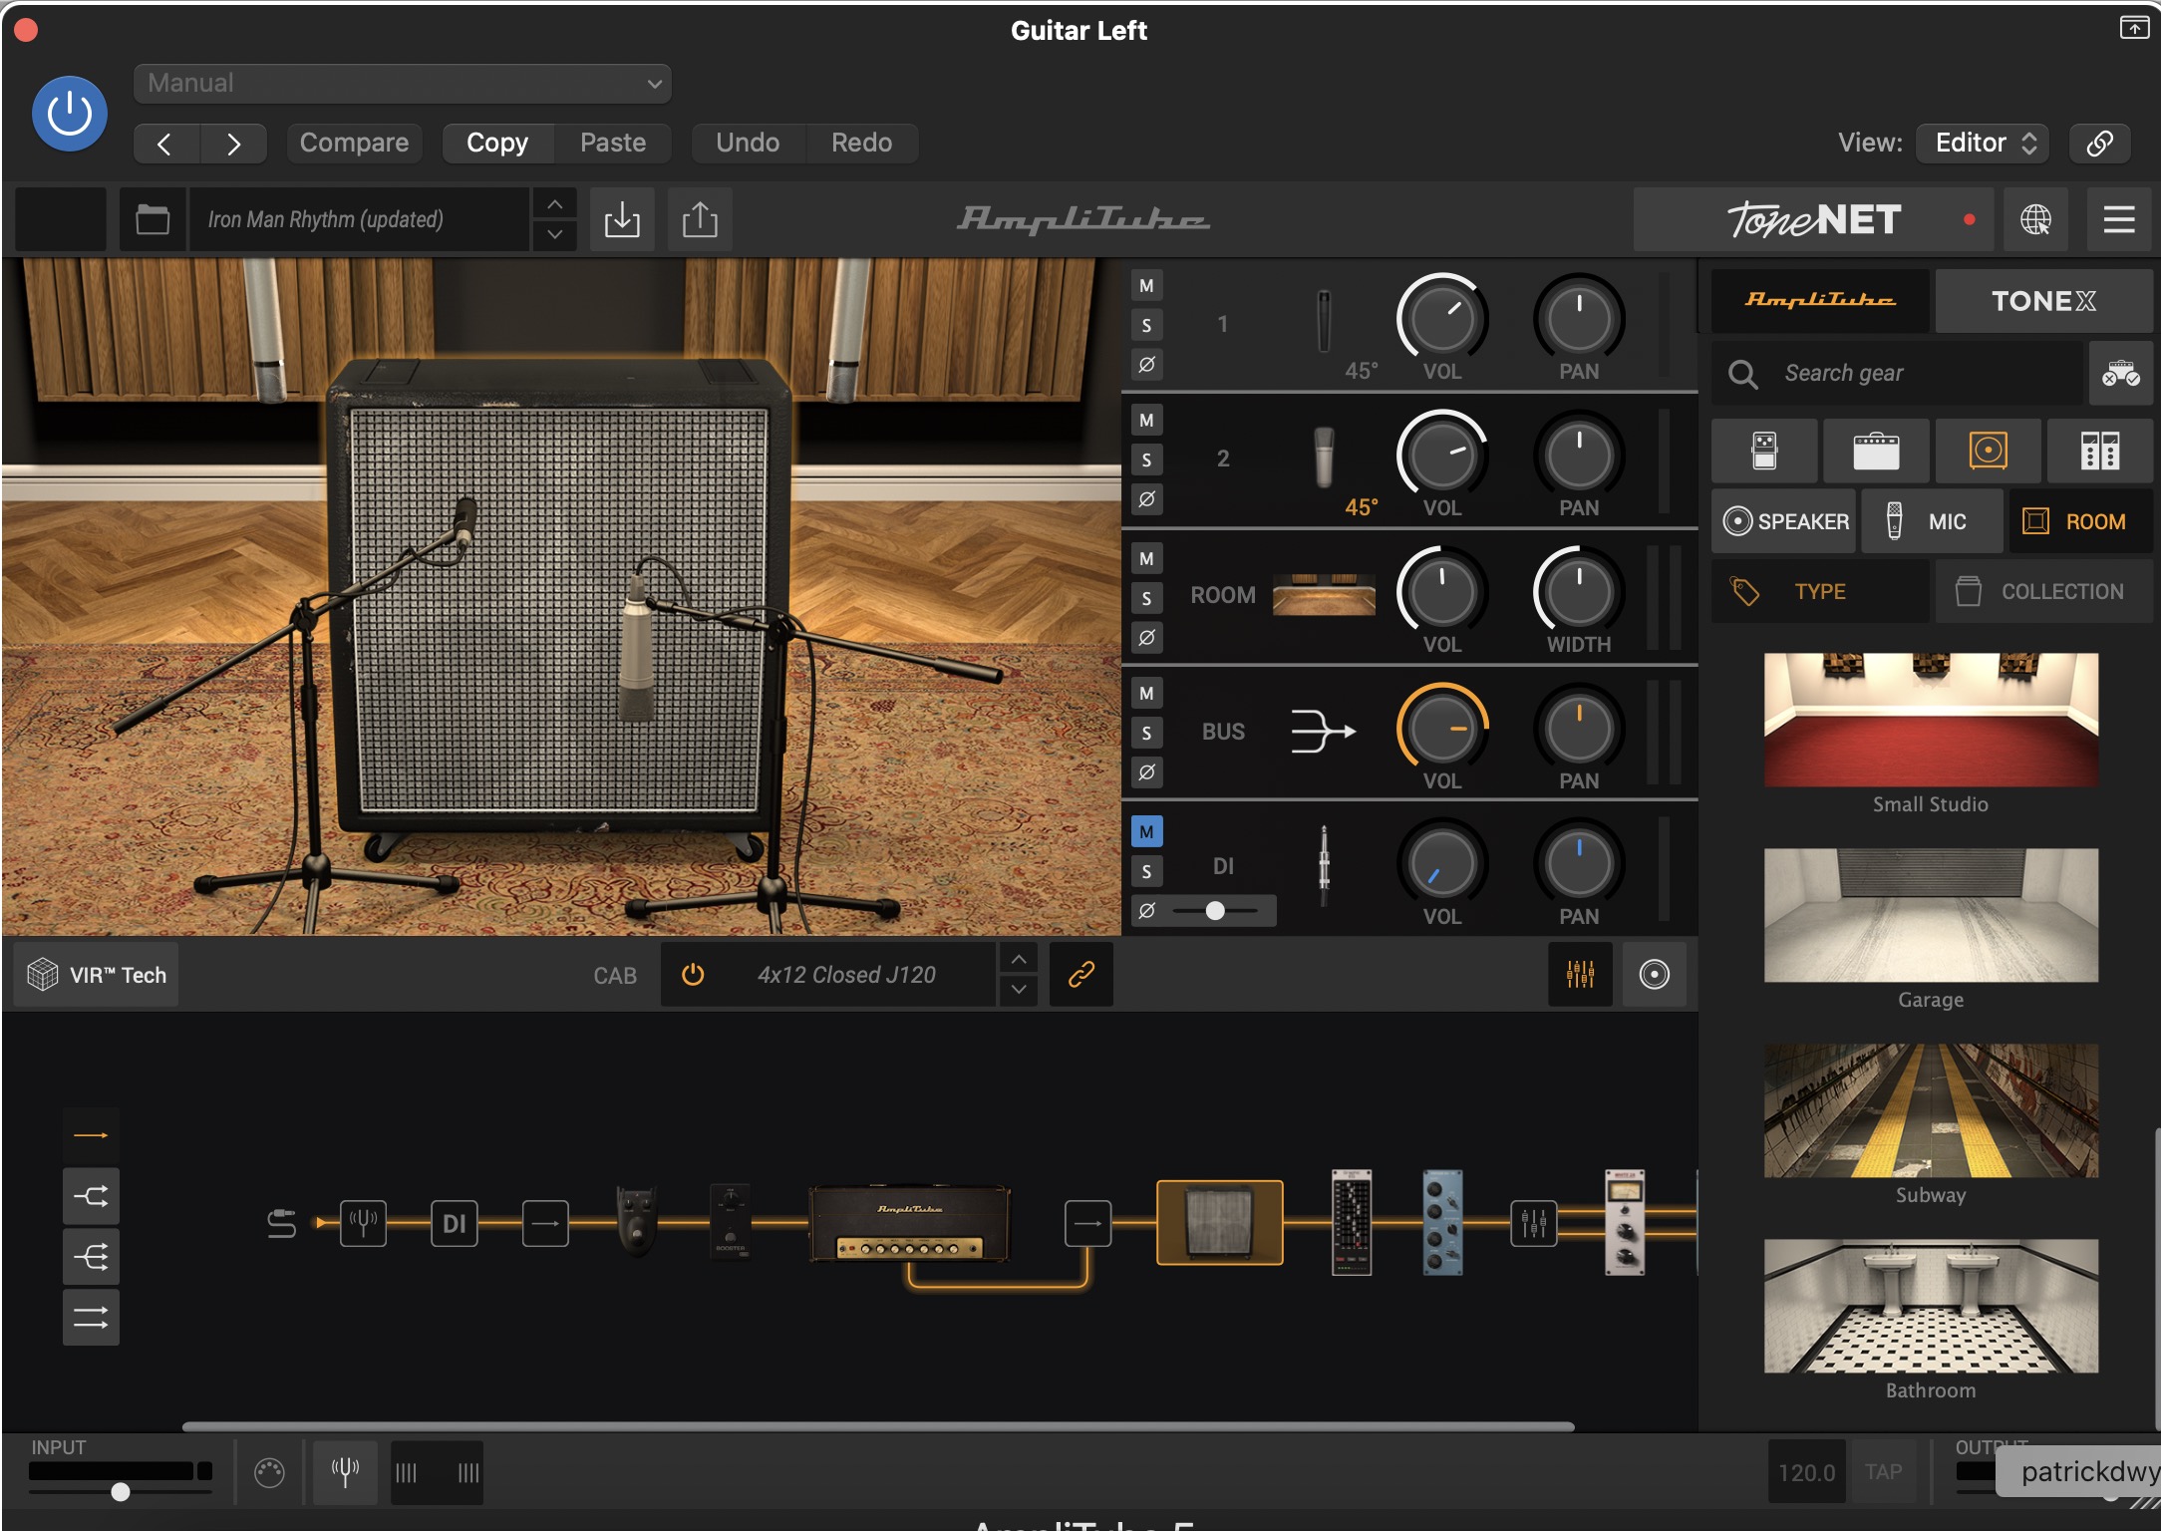
Task: Switch to the TONEX tab
Action: point(2043,300)
